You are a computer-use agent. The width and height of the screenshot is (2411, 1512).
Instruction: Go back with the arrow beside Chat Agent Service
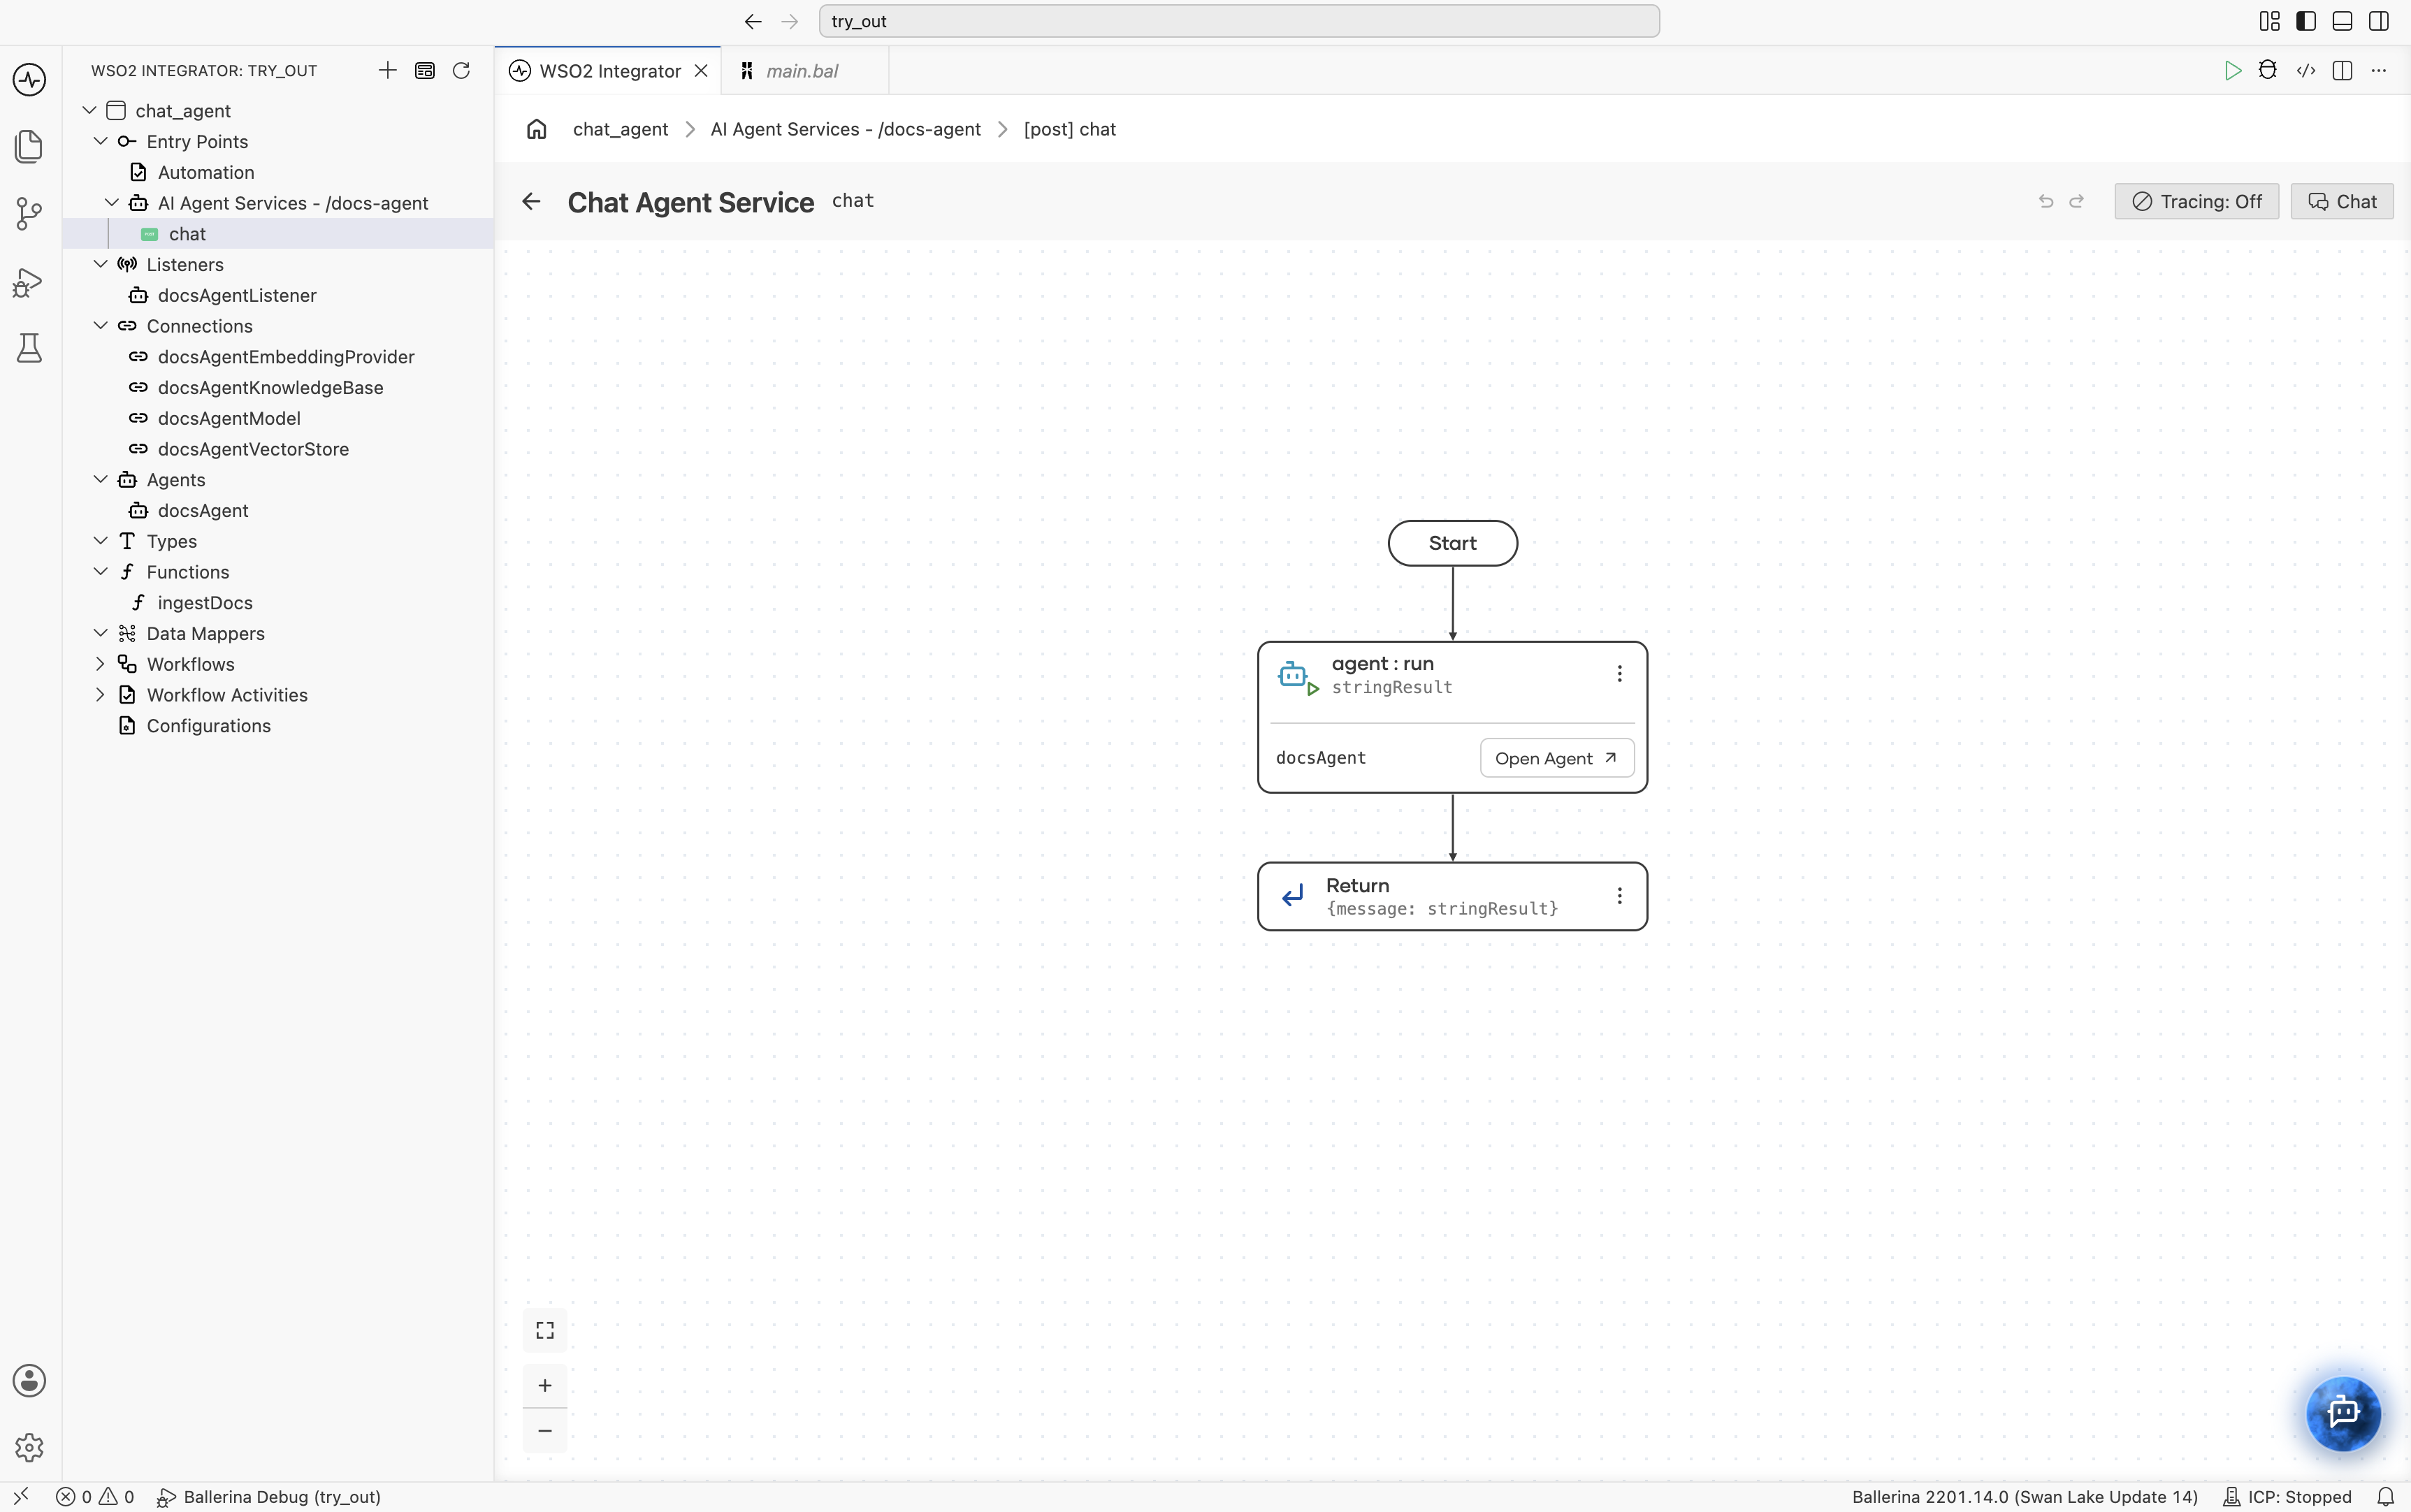531,202
